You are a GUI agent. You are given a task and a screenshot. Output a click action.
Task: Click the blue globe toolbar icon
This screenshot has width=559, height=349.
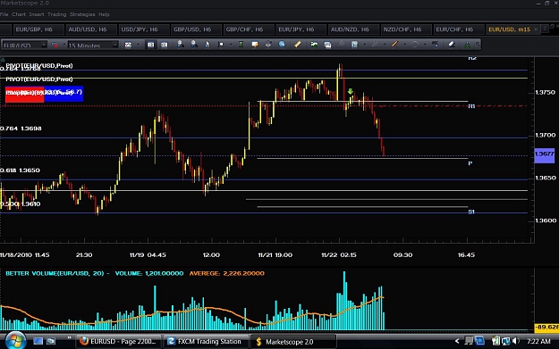[x=282, y=45]
